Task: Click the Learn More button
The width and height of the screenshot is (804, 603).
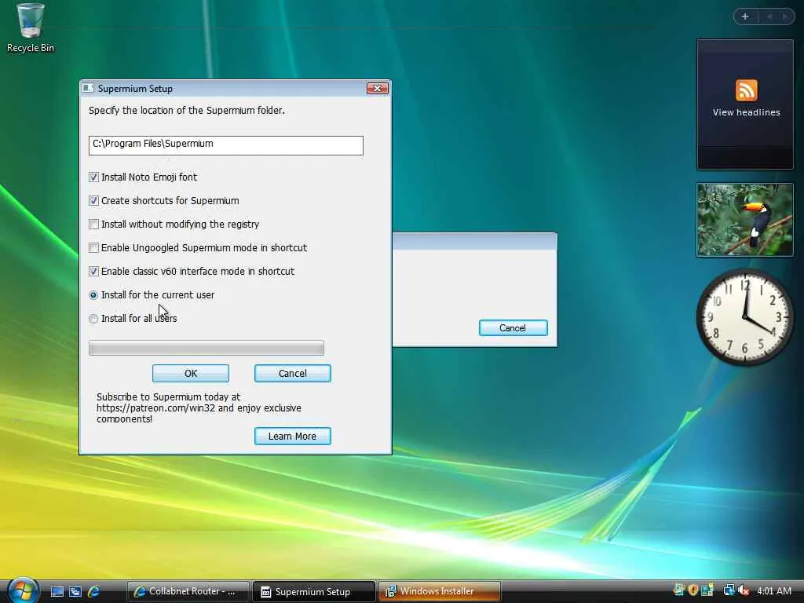Action: click(x=293, y=437)
